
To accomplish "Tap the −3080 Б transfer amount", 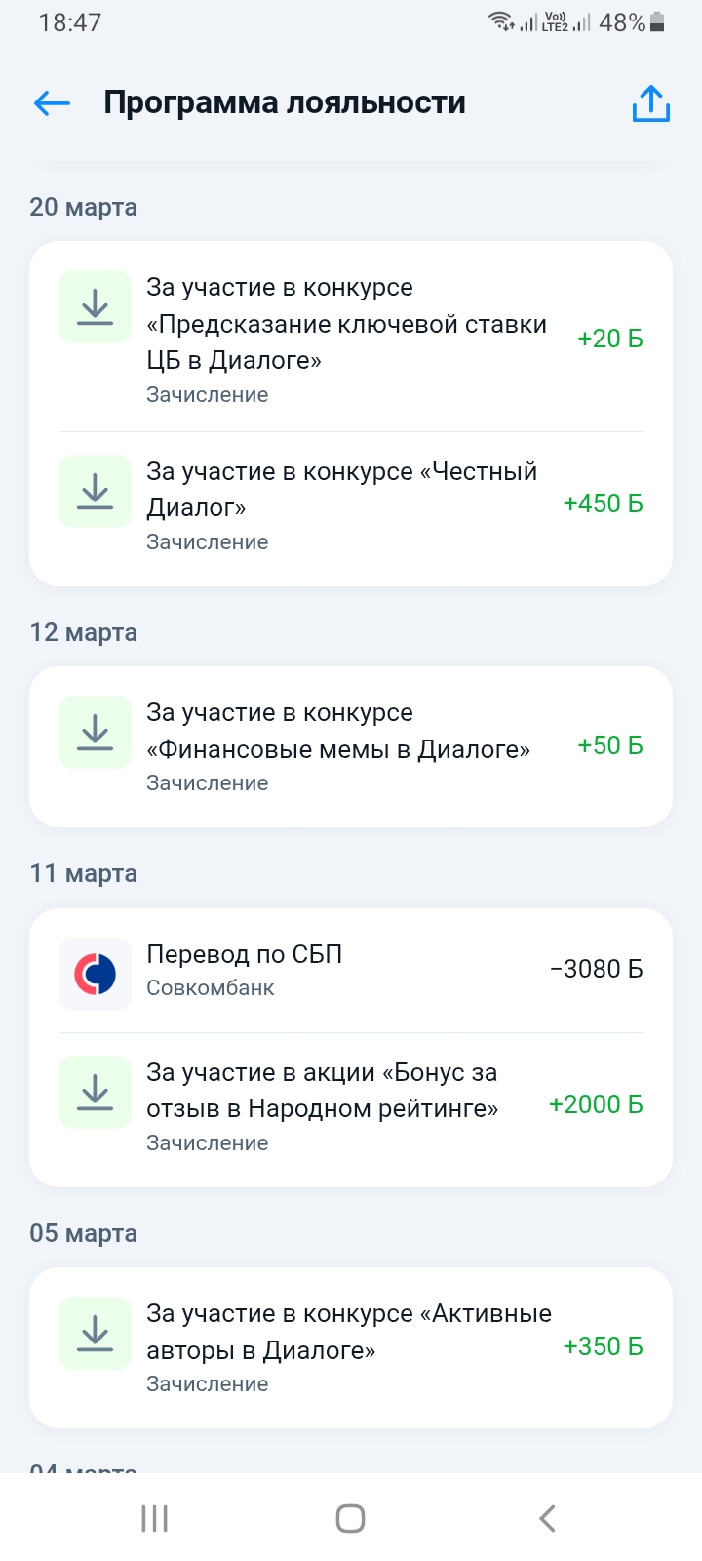I will click(596, 969).
